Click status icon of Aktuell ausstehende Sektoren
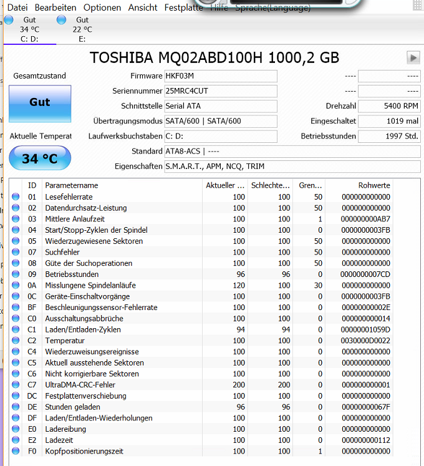424x466 pixels. pyautogui.click(x=16, y=362)
